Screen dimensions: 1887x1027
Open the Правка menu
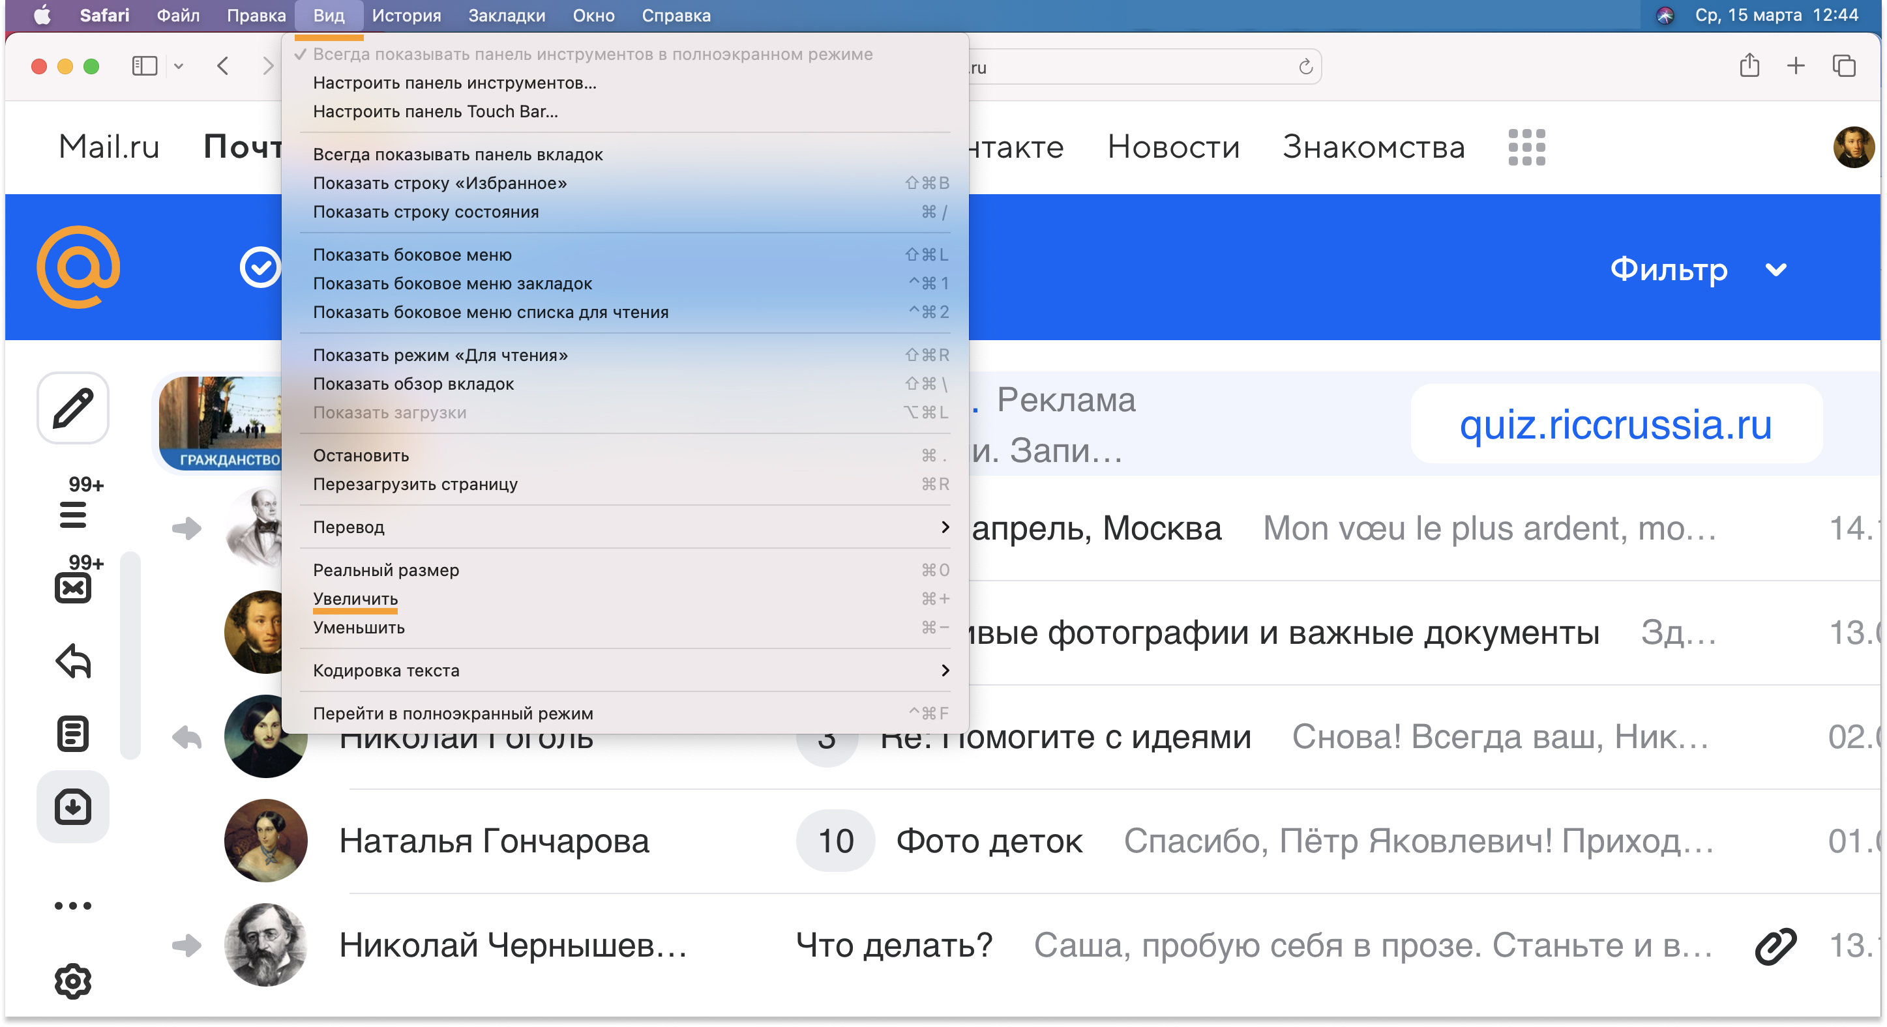click(x=256, y=16)
